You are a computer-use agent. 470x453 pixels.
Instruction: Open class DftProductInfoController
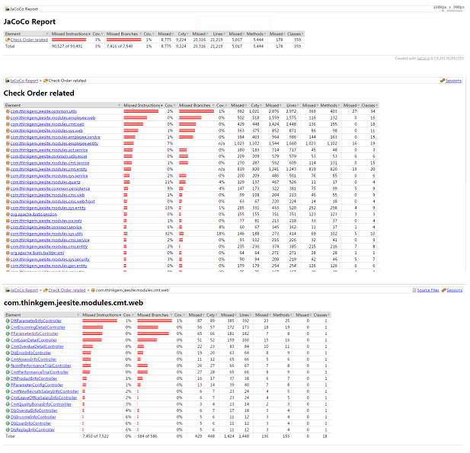point(34,378)
